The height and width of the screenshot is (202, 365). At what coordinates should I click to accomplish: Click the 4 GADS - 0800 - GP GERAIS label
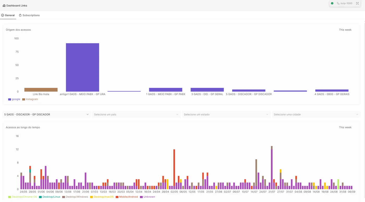pos(332,94)
